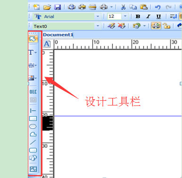Image resolution: width=182 pixels, height=178 pixels.
Task: Open an existing file with the folder icon
Action: [47, 7]
